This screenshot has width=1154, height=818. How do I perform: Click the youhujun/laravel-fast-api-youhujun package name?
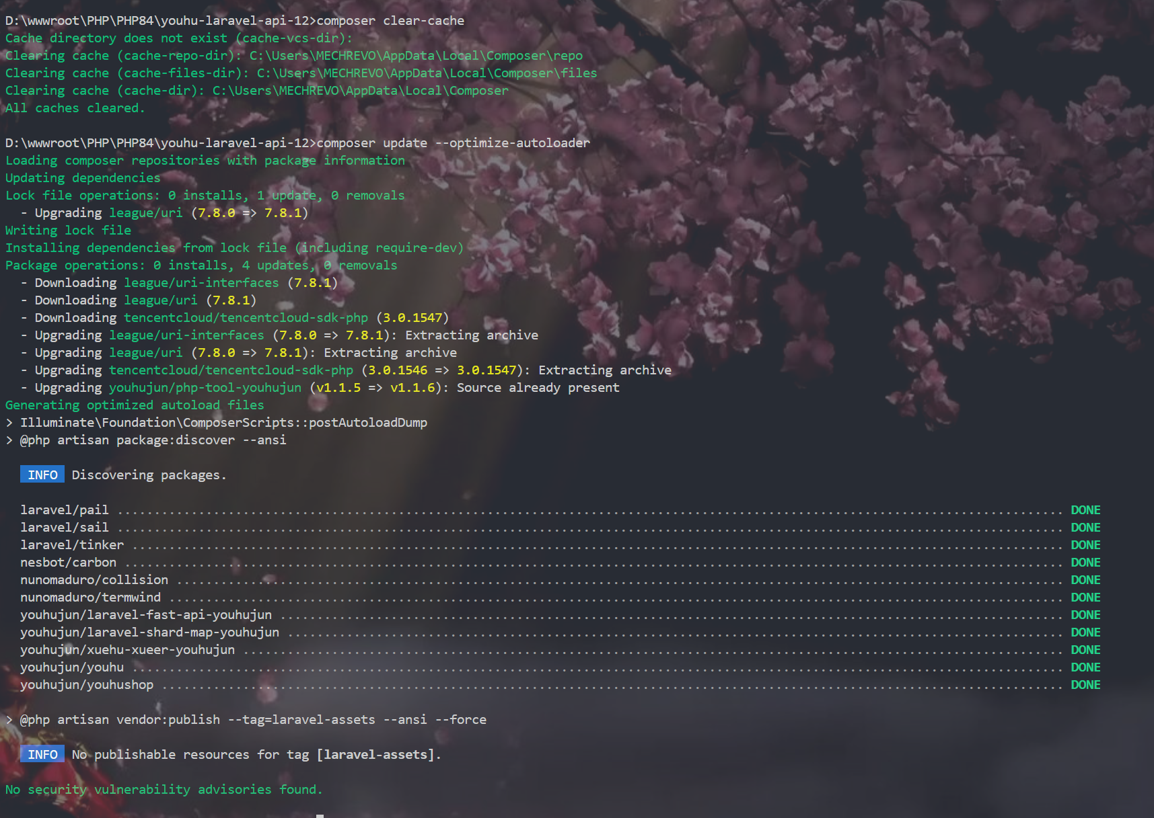coord(146,615)
